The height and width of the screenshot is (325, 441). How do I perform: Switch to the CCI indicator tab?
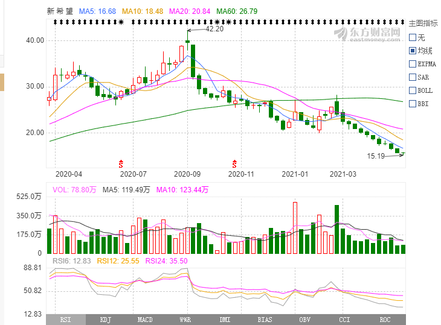[x=344, y=320]
